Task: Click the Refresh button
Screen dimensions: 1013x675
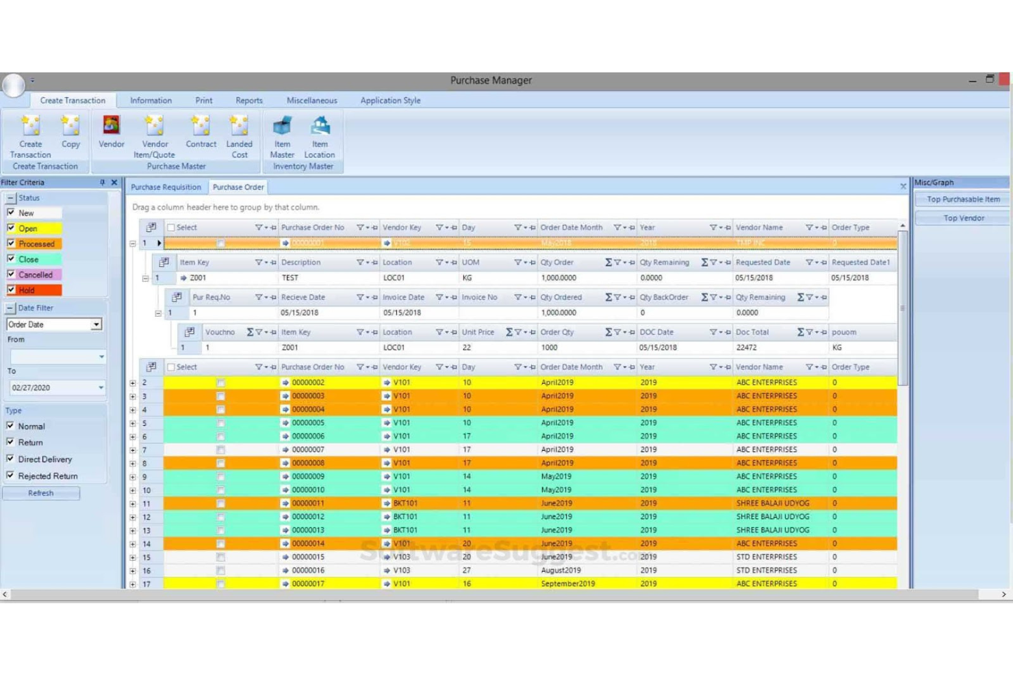Action: click(41, 493)
